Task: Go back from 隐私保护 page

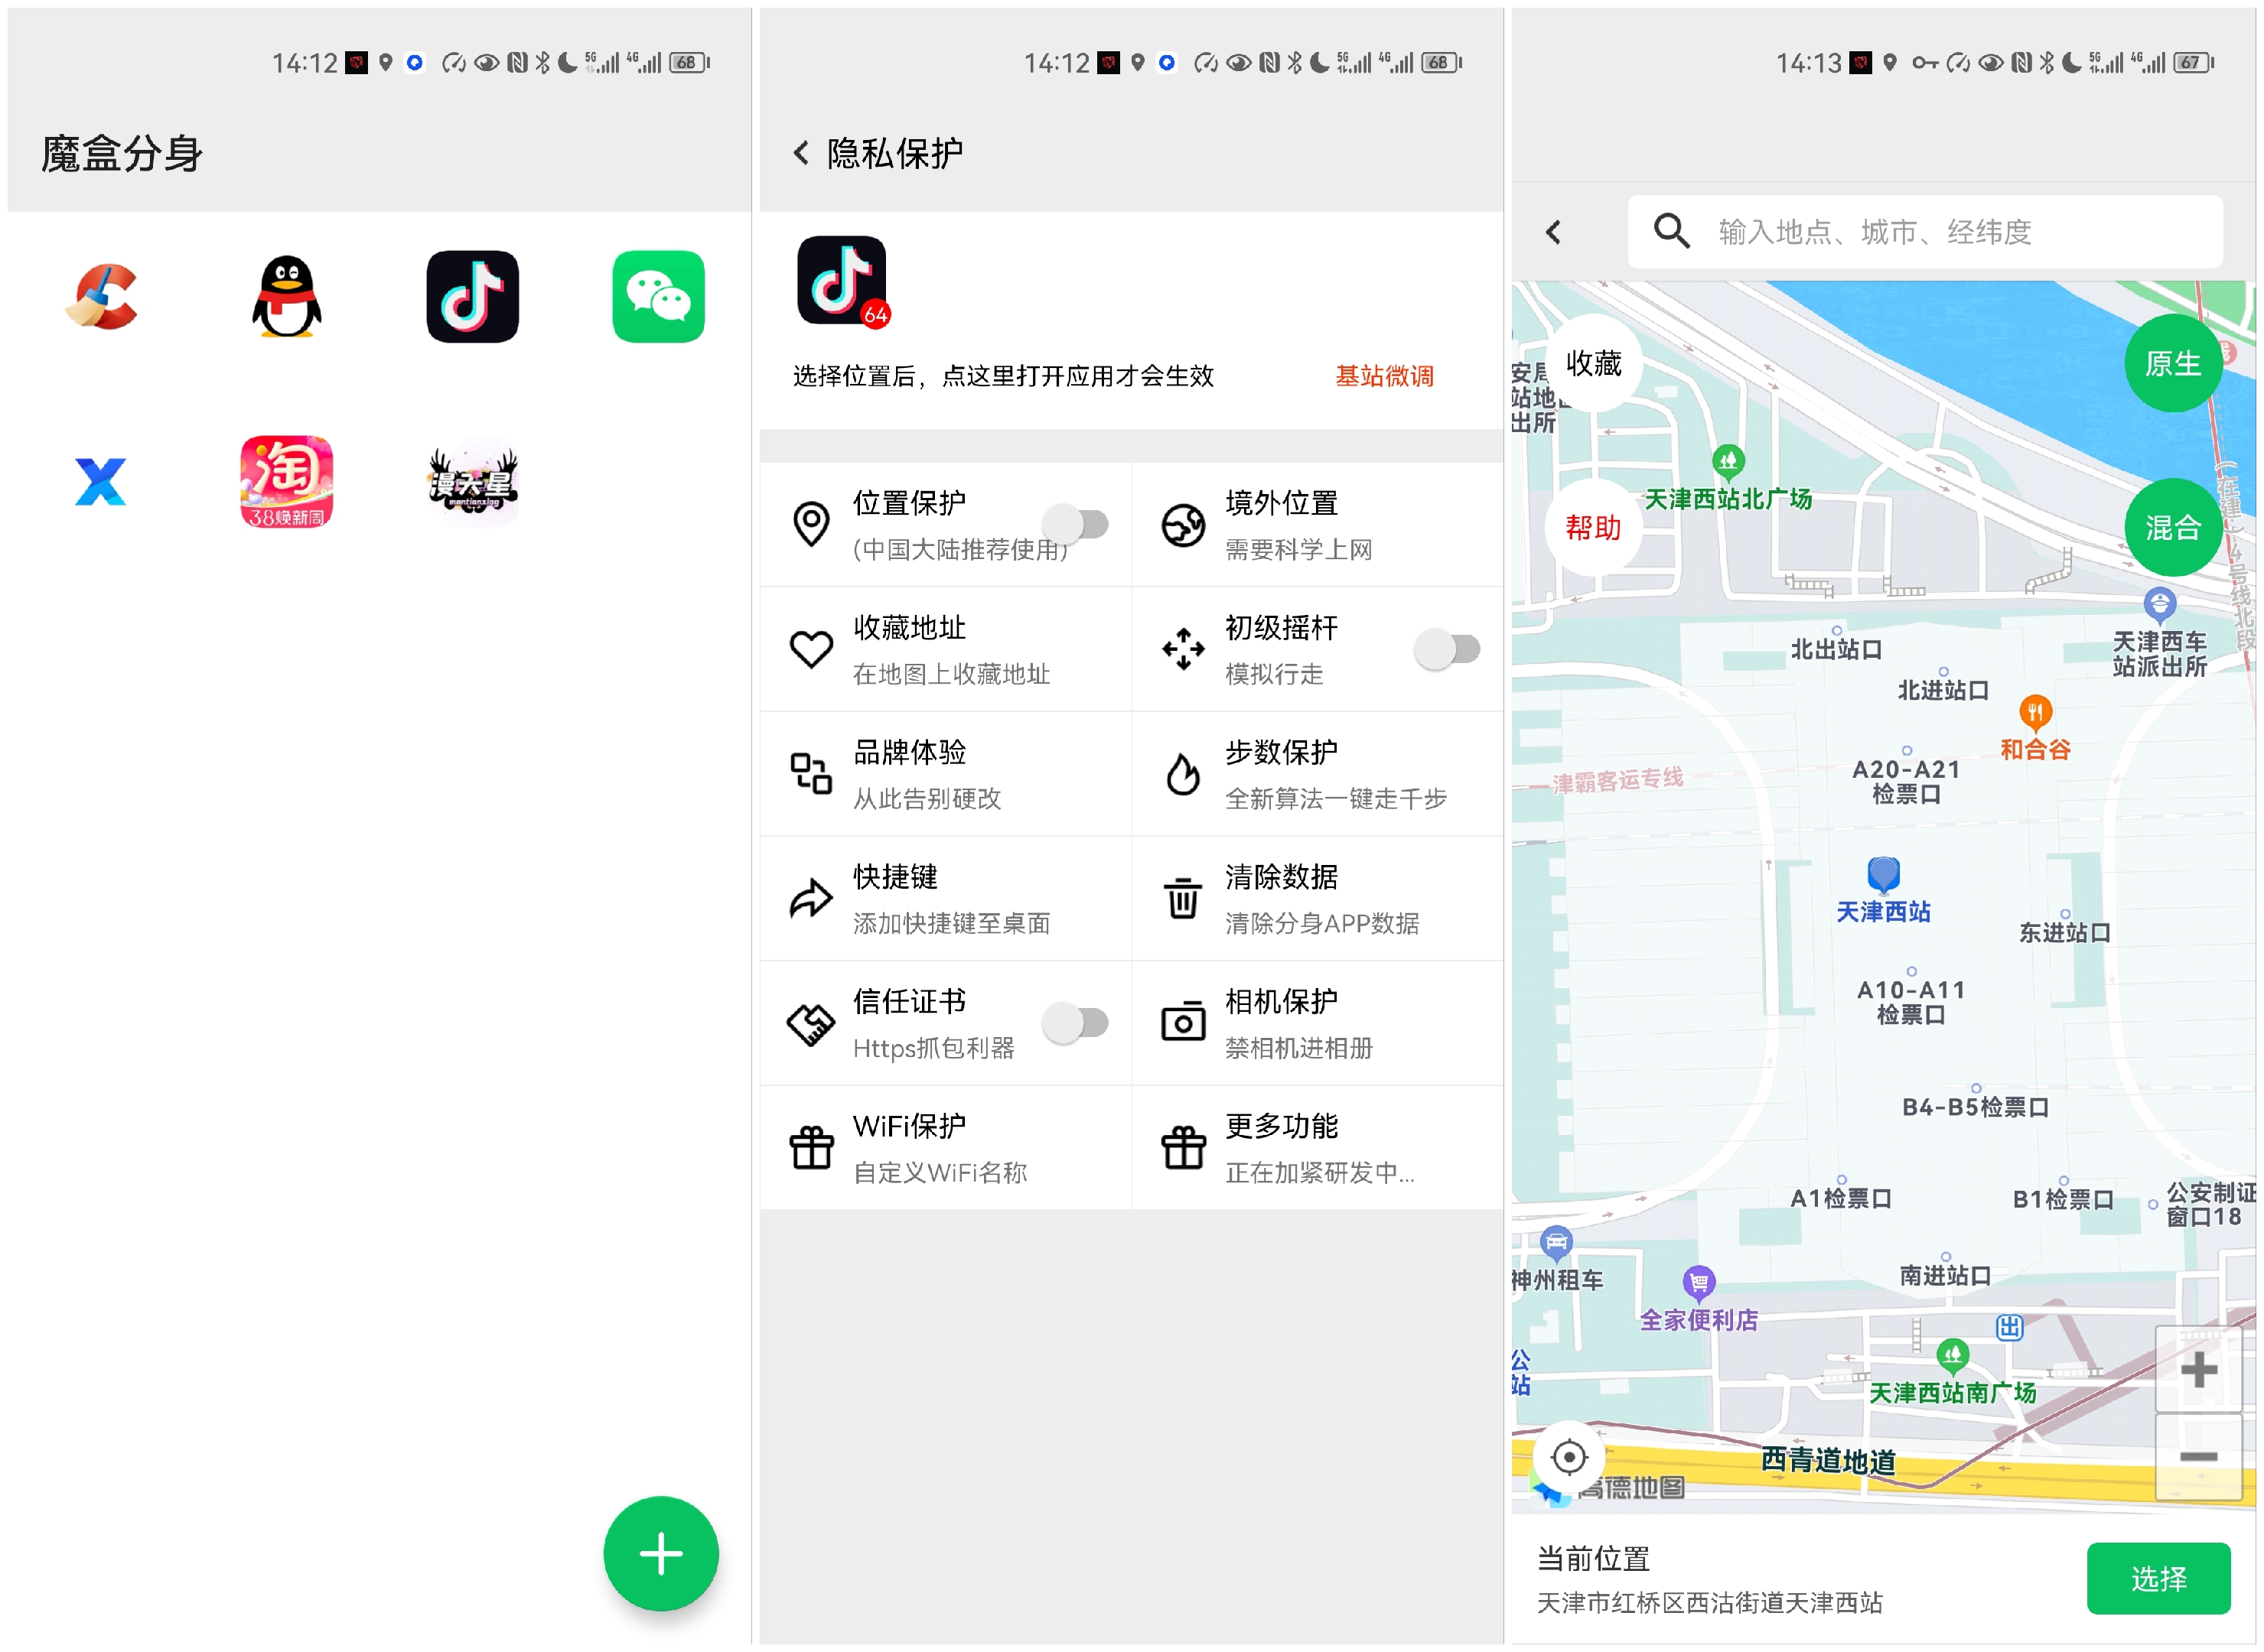Action: (801, 153)
